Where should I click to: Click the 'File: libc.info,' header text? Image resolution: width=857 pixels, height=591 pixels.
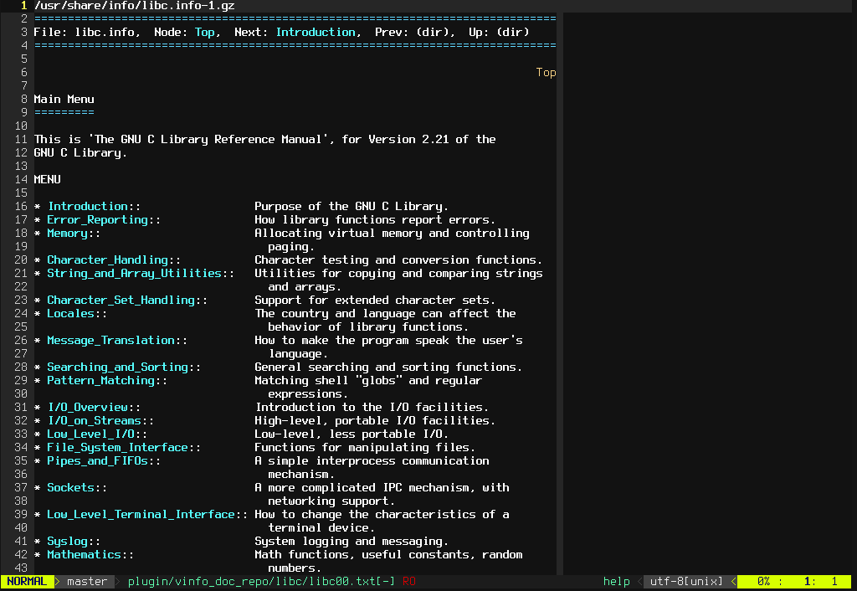tap(87, 33)
